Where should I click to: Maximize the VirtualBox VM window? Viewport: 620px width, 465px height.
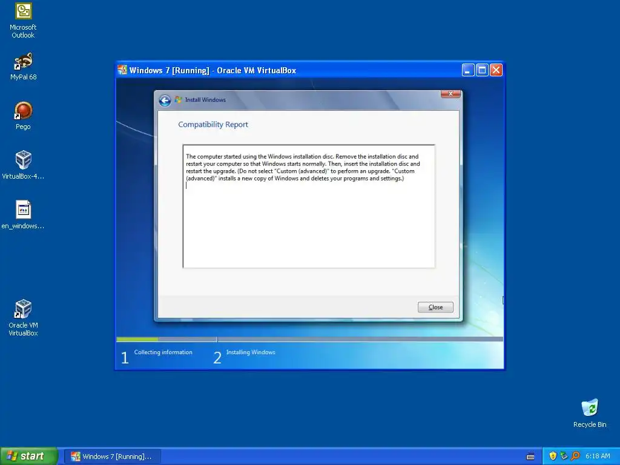482,70
